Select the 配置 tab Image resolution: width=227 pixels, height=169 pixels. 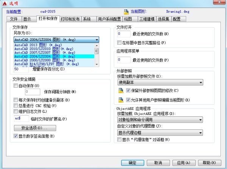click(x=179, y=19)
